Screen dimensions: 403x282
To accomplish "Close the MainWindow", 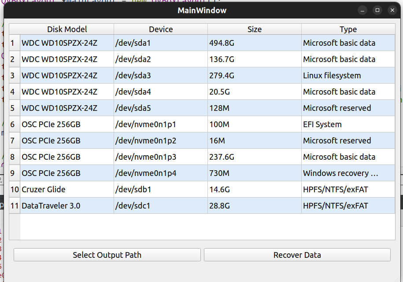I will point(392,10).
